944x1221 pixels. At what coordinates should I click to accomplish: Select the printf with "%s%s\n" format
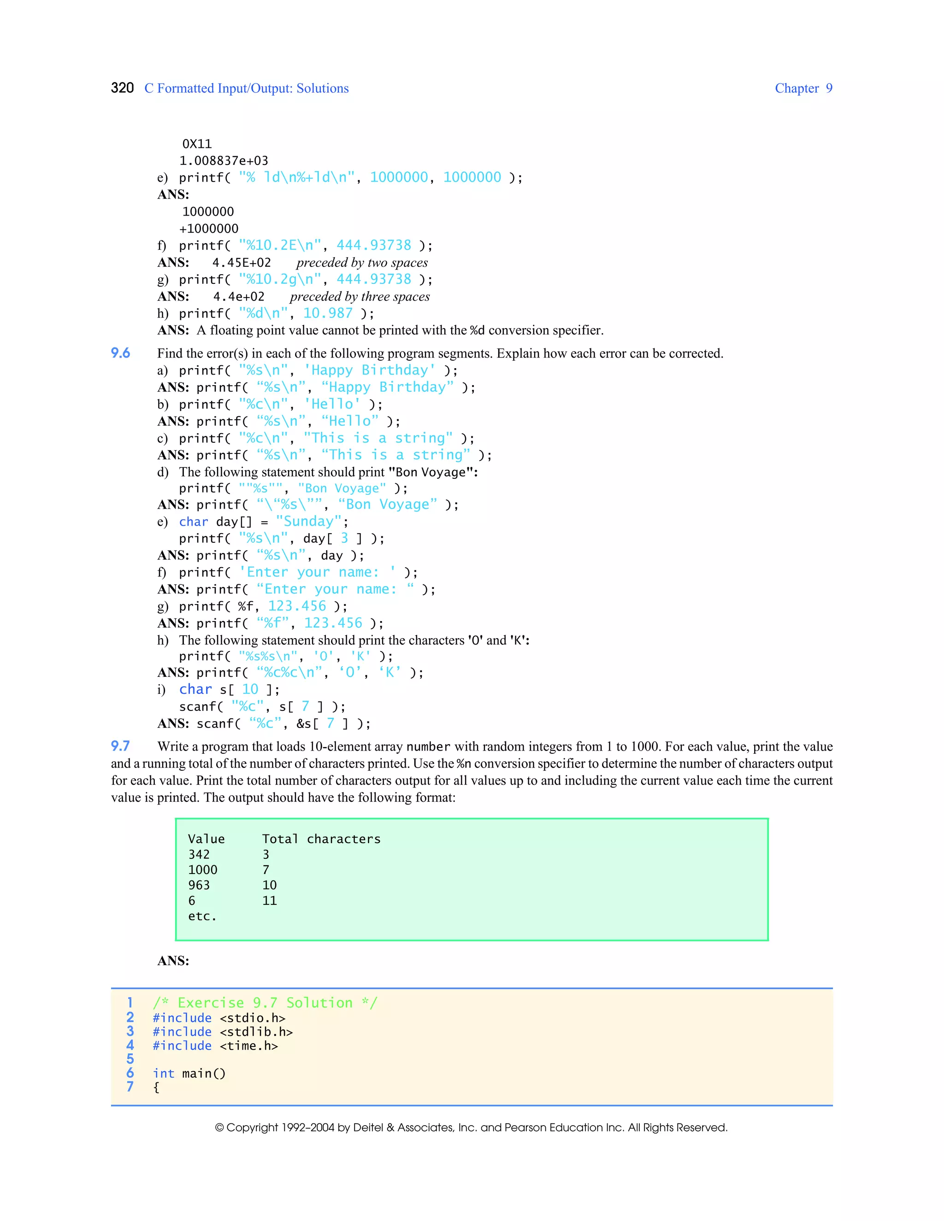point(286,656)
